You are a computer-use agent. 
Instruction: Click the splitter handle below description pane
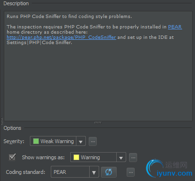point(98,123)
